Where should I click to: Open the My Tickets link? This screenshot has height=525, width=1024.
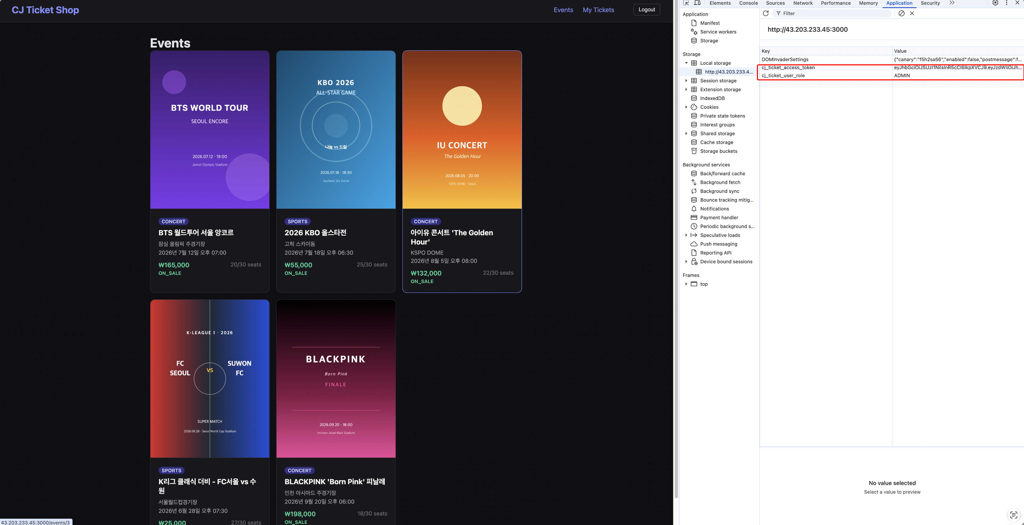[x=598, y=10]
